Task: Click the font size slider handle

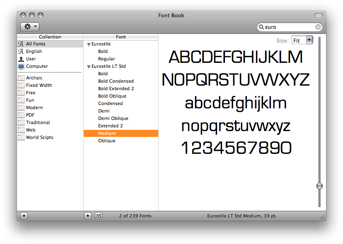Action: (x=319, y=186)
